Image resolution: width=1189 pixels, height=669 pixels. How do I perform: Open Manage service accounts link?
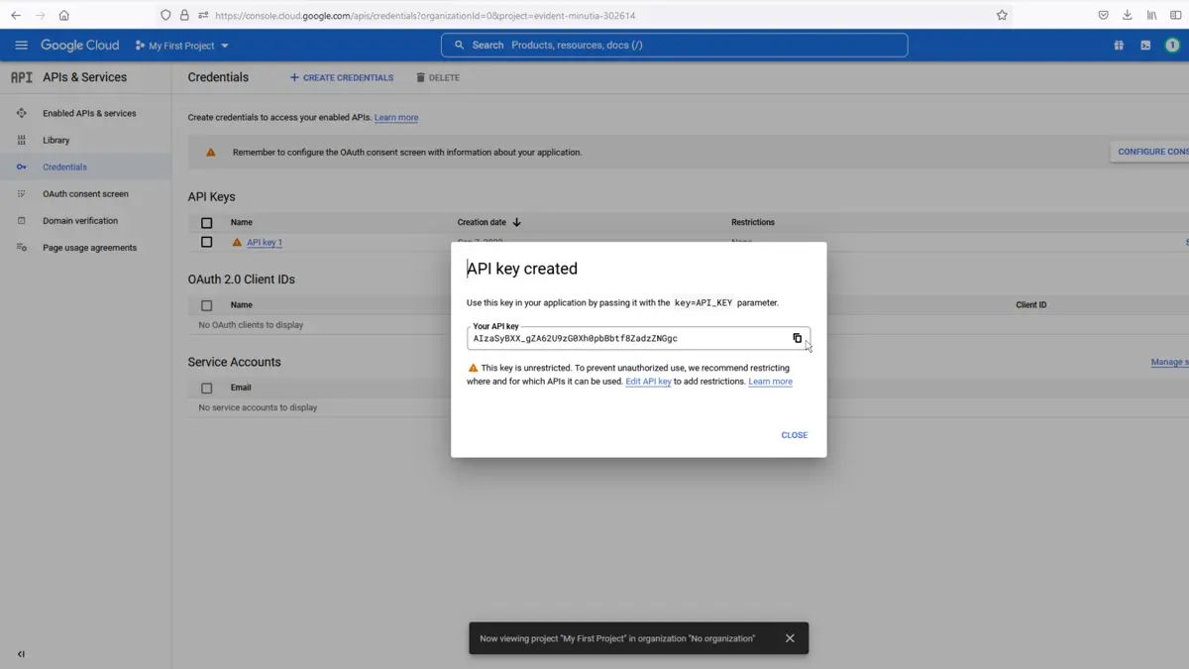[x=1169, y=363]
